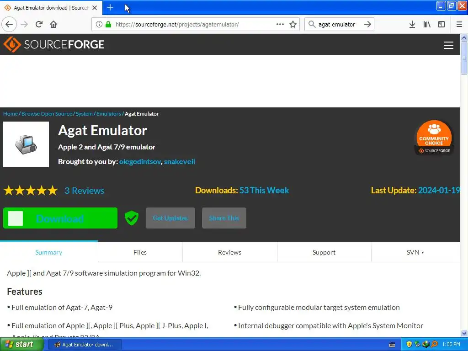Open olegodintsov's profile link
The height and width of the screenshot is (351, 468).
[140, 162]
